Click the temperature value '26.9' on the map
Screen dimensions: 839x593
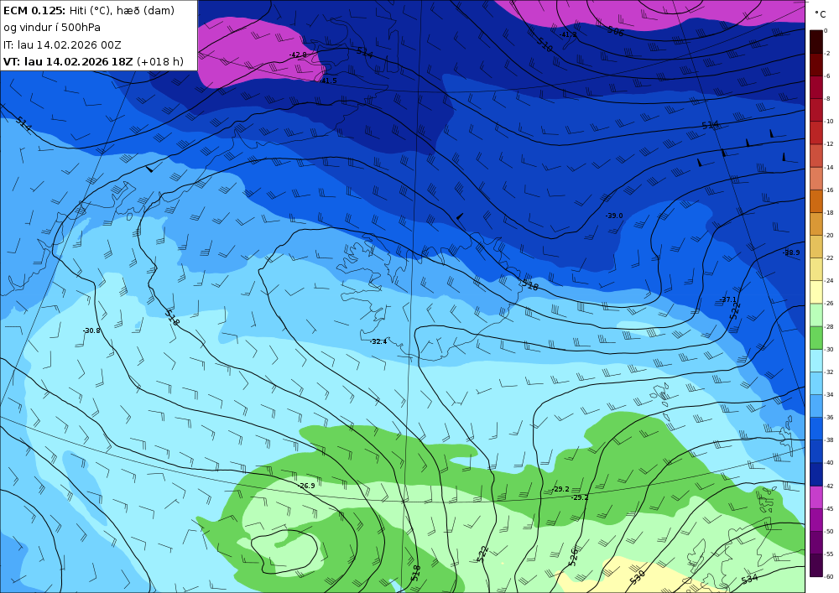tap(307, 486)
